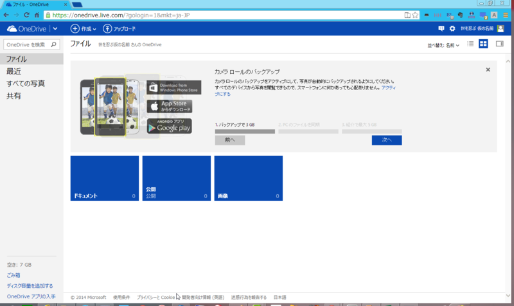
Task: Open settings gear in OneDrive header
Action: [x=452, y=28]
